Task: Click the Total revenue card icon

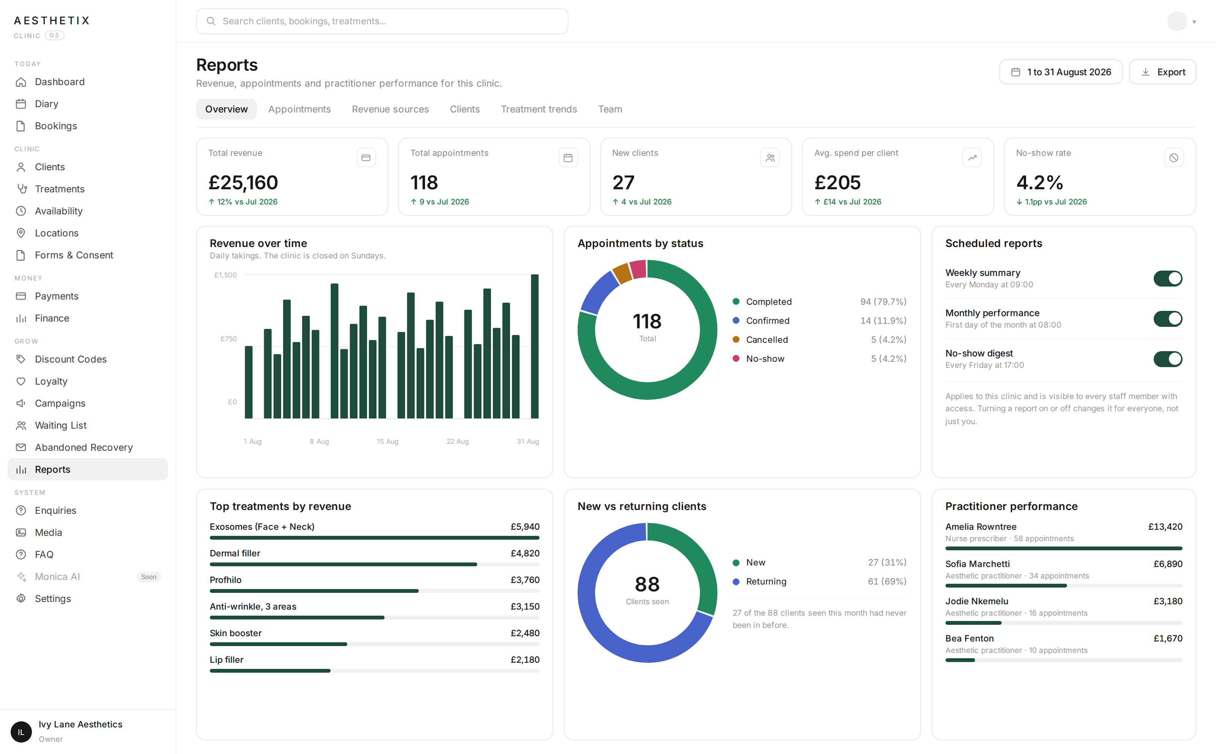Action: [366, 158]
